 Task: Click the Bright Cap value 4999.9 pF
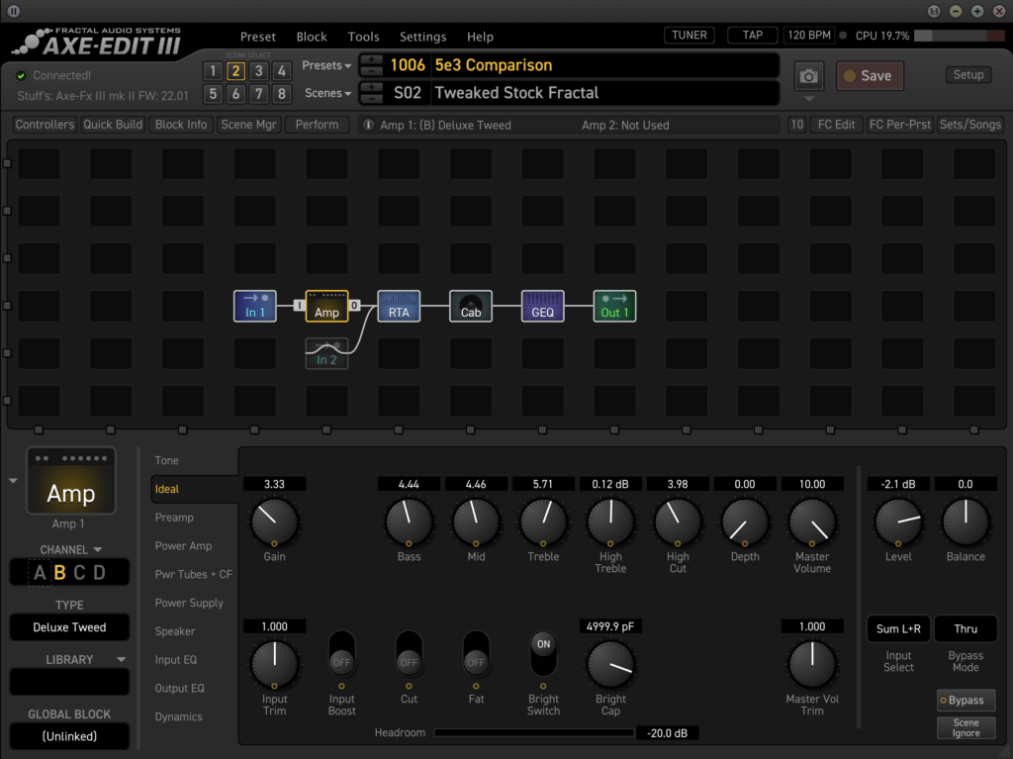[x=610, y=626]
